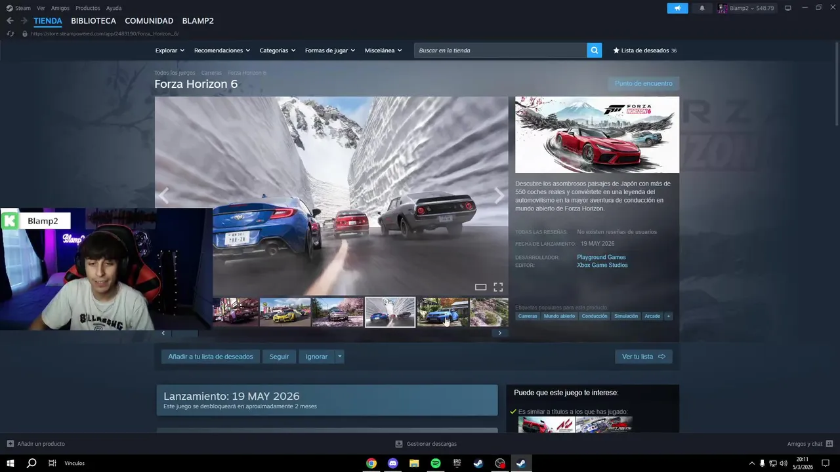
Task: Click the Ignorar button
Action: tap(316, 357)
